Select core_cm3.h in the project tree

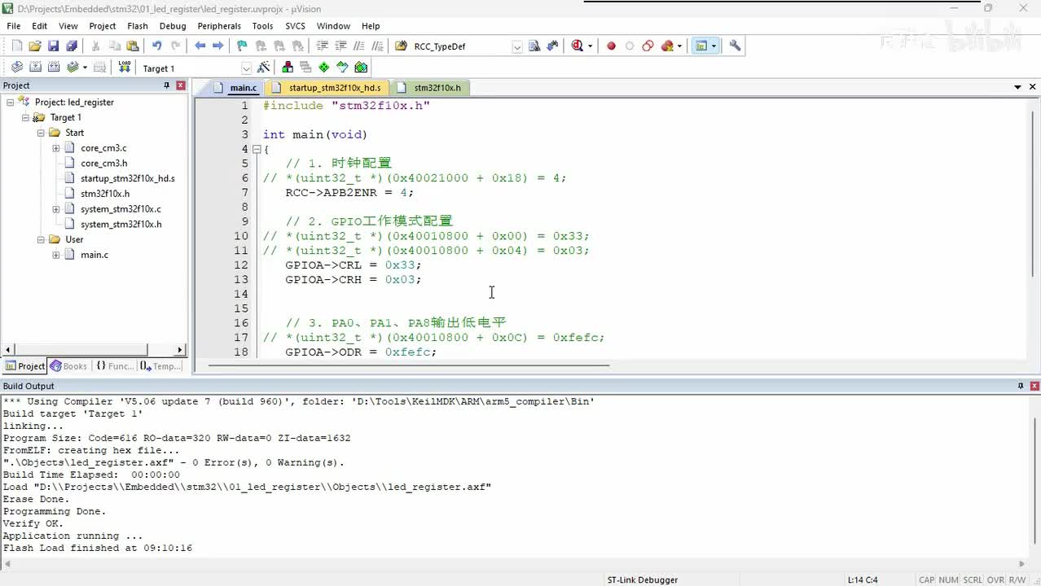(x=103, y=163)
